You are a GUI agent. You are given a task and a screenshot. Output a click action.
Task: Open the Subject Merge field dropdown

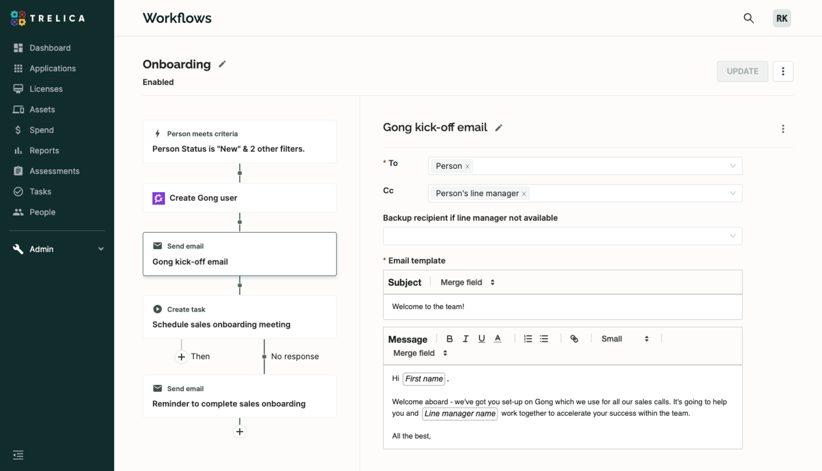point(467,283)
